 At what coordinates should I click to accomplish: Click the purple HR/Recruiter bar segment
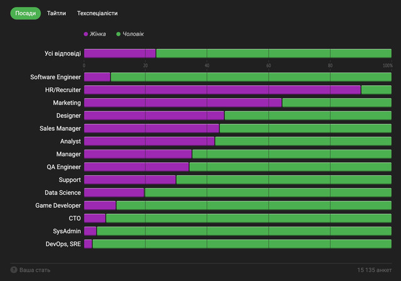[x=222, y=89]
